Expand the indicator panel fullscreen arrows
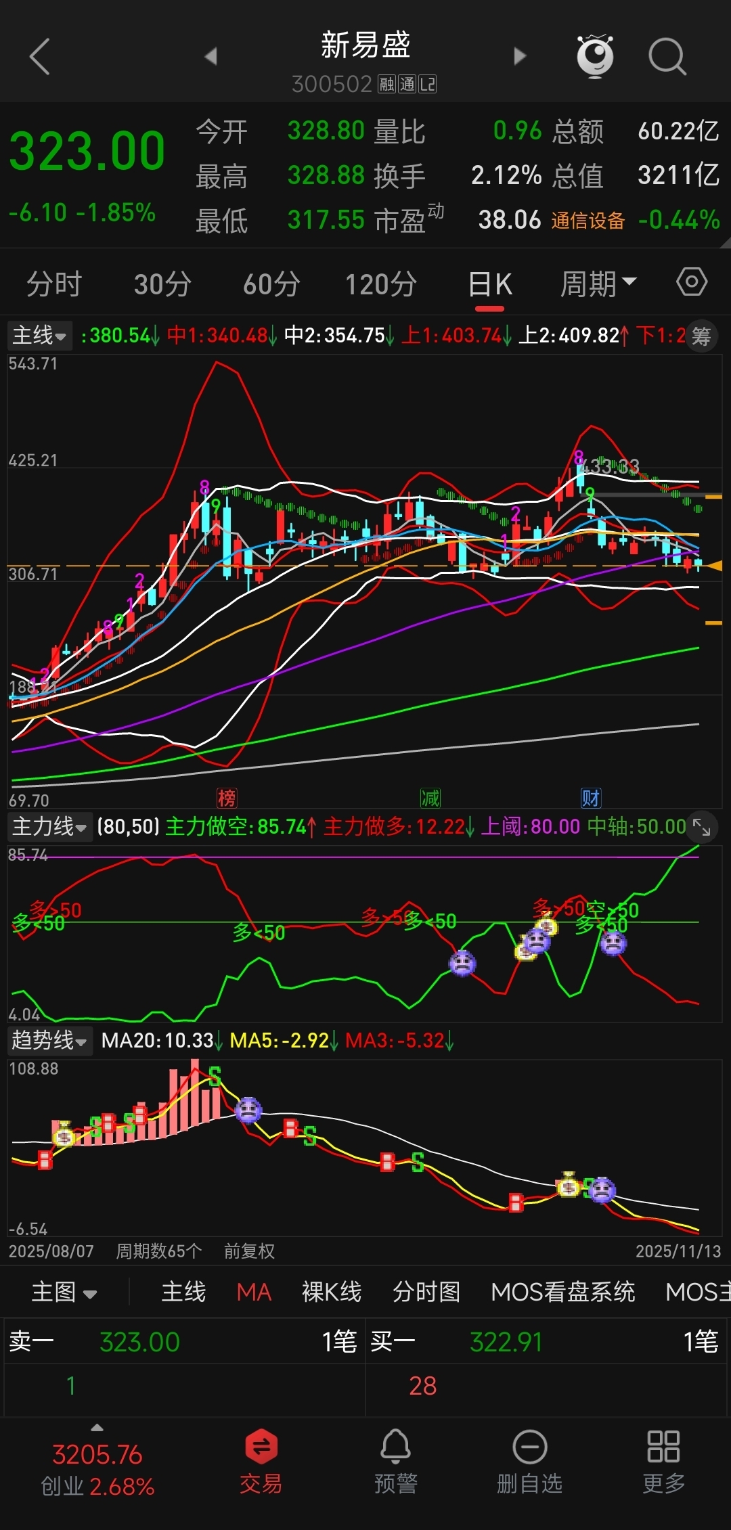The height and width of the screenshot is (1530, 731). pyautogui.click(x=702, y=827)
